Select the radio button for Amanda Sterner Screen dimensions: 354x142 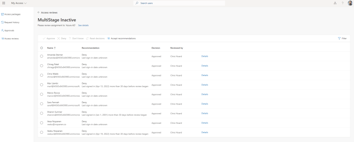(x=41, y=56)
